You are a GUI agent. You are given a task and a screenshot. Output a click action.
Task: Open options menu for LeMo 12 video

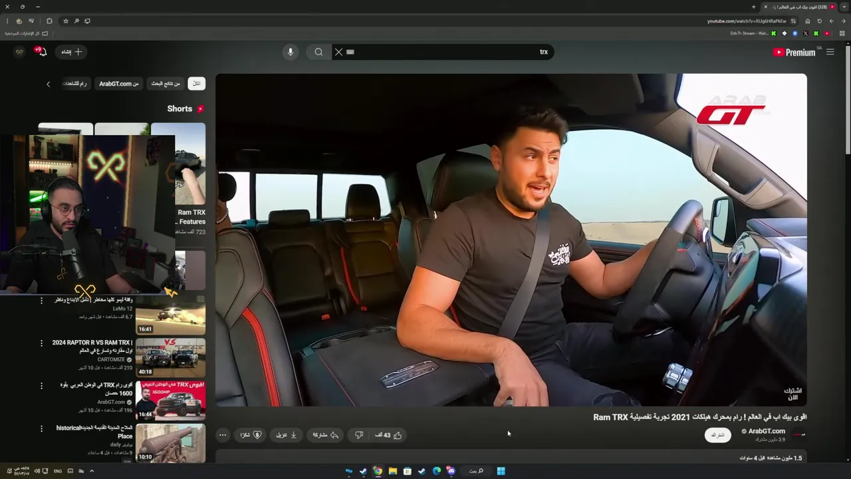point(41,301)
